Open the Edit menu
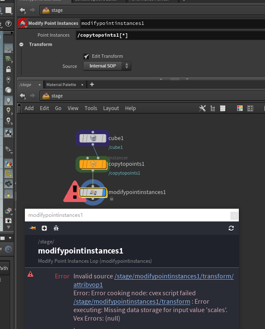This screenshot has width=265, height=329. (x=44, y=108)
